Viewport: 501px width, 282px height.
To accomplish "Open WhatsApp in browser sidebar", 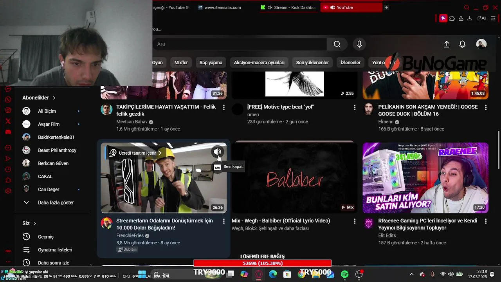I will click(8, 100).
